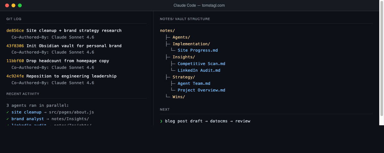Click the red close window button
The width and height of the screenshot is (384, 153).
(x=7, y=5)
